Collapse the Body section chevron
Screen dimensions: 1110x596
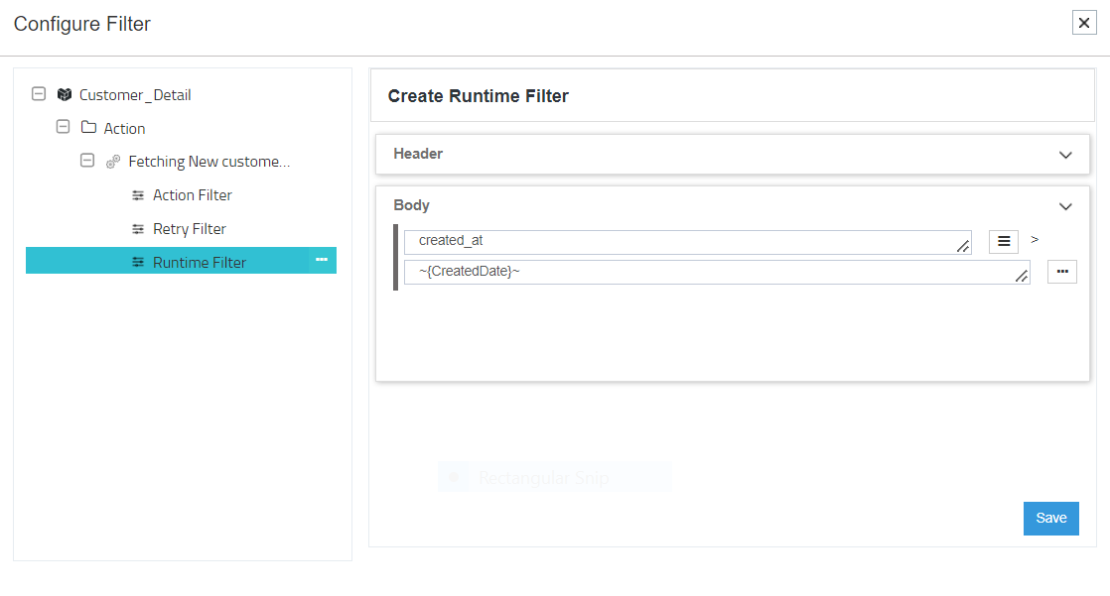[1065, 206]
